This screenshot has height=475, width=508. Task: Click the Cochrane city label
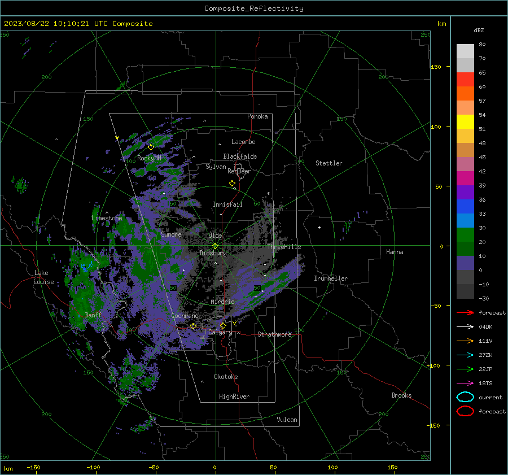[x=185, y=316]
